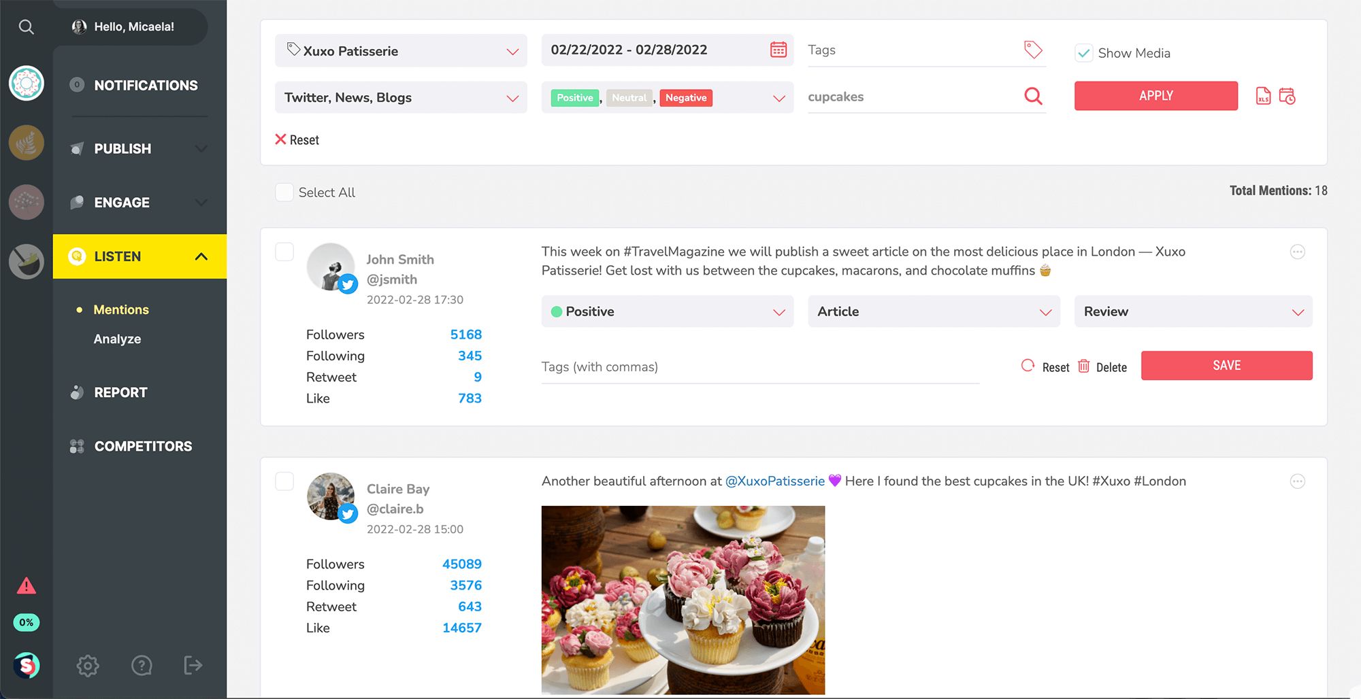The width and height of the screenshot is (1361, 699).
Task: Click the profile avatar next to Hello, Micaela
Action: point(79,27)
